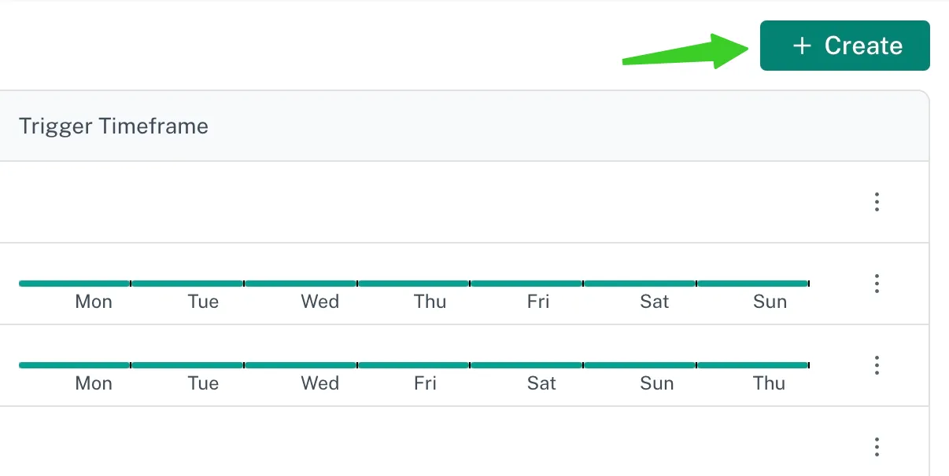Image resolution: width=949 pixels, height=476 pixels.
Task: Select Sun bar in the row ending Sun
Action: [753, 284]
